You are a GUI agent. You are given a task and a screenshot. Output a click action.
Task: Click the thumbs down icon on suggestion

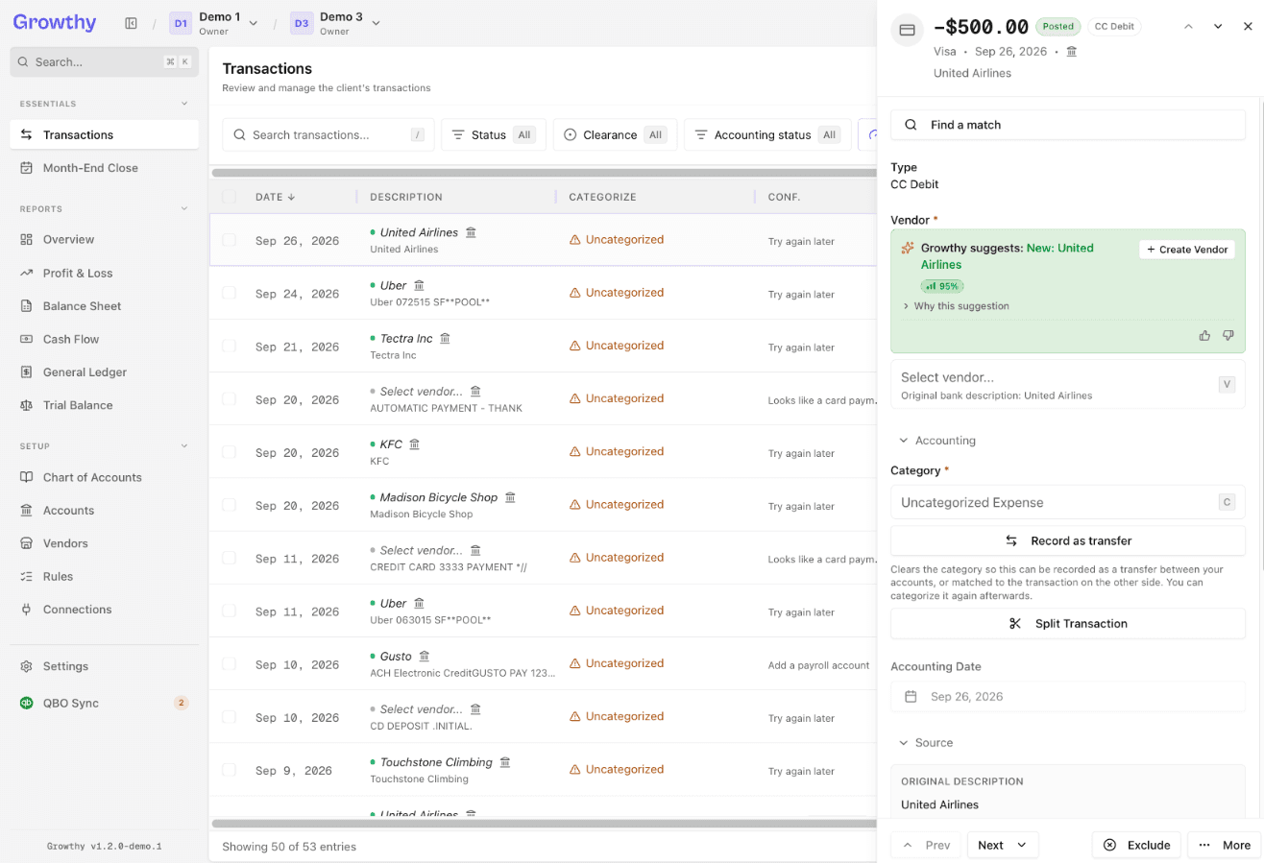1228,335
